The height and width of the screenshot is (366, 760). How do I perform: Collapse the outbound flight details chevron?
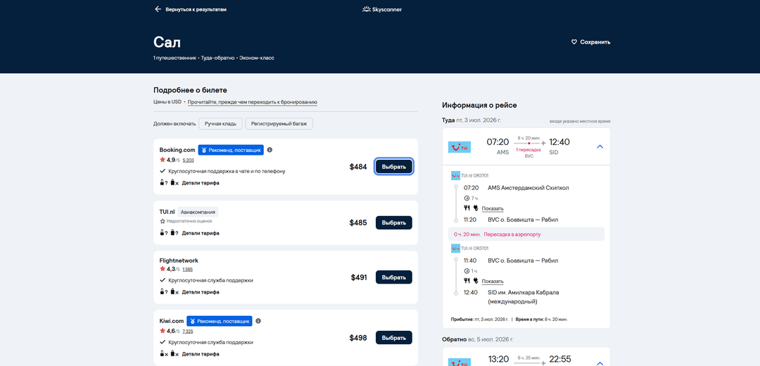[x=600, y=146]
